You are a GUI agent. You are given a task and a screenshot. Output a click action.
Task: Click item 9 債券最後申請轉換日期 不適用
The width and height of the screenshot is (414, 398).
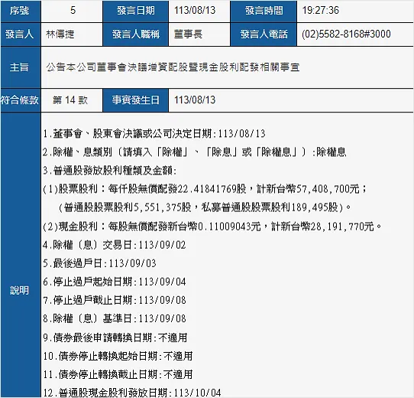pyautogui.click(x=115, y=338)
